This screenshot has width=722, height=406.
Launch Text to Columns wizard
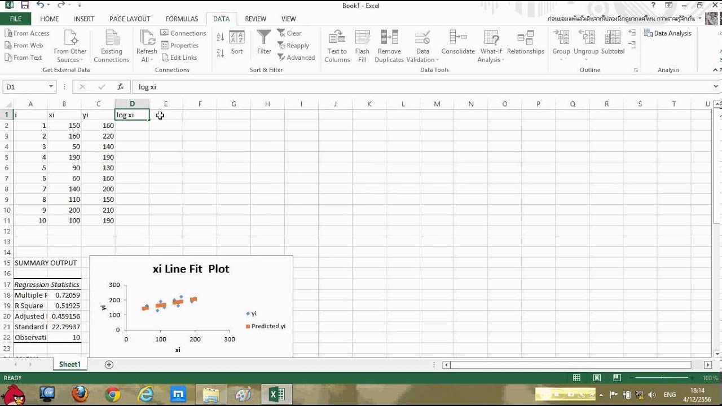pyautogui.click(x=337, y=46)
